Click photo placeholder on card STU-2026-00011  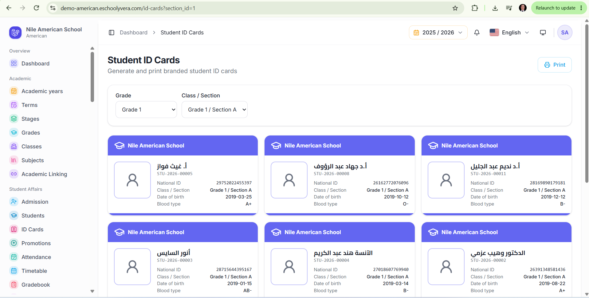point(446,180)
